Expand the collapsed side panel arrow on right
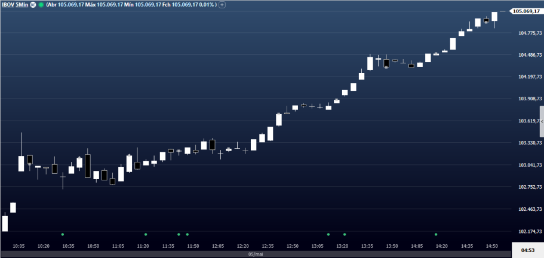The width and height of the screenshot is (544, 258). coord(542,121)
